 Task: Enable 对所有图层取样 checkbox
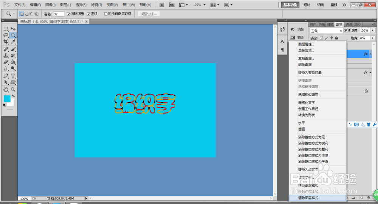point(106,14)
